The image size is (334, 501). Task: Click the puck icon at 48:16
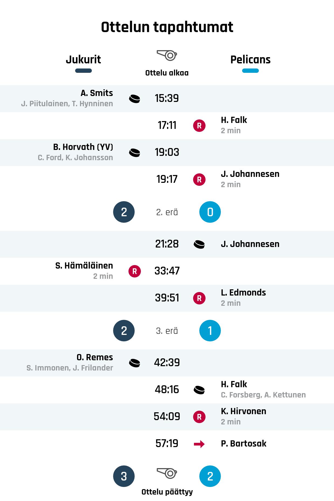(199, 390)
